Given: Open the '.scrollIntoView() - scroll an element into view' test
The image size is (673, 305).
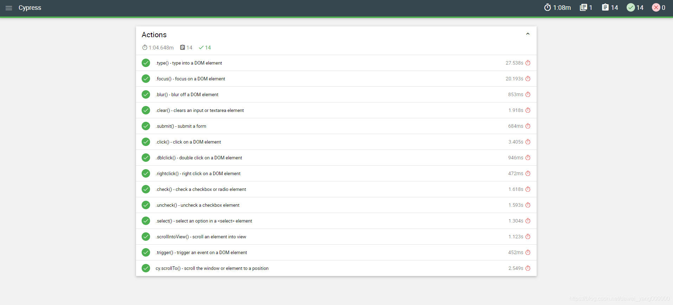Looking at the screenshot, I should (336, 237).
